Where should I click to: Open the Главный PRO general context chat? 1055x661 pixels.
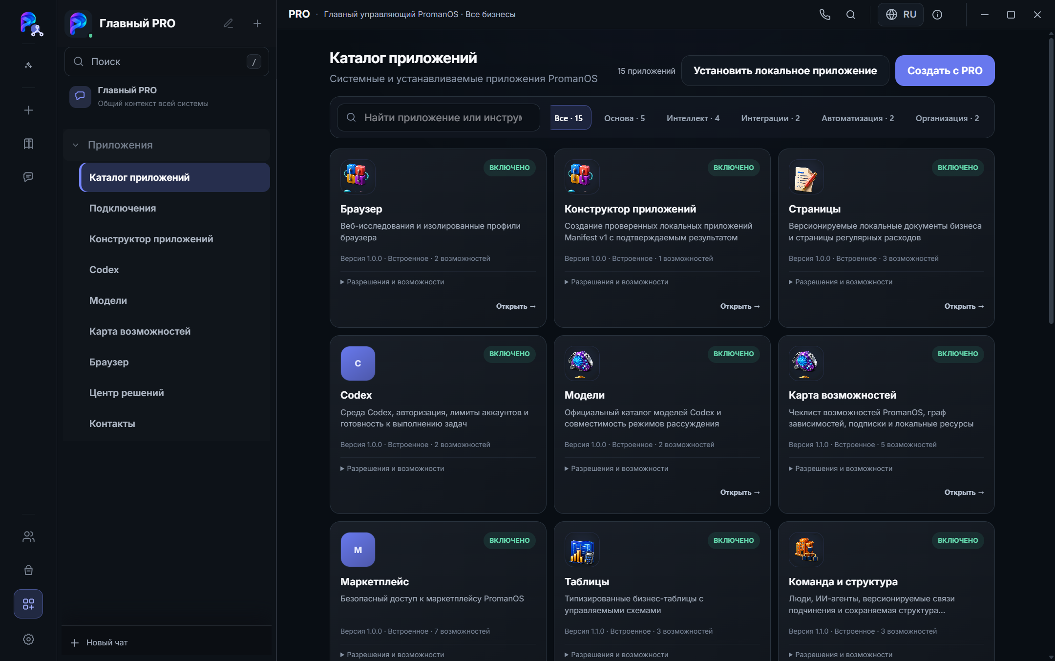167,97
